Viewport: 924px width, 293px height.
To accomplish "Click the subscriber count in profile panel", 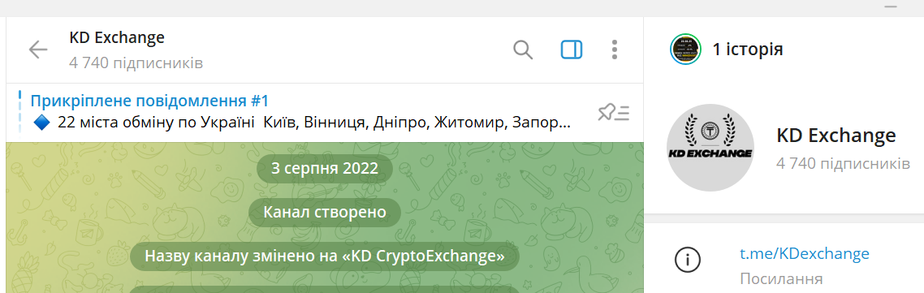I will click(x=844, y=163).
